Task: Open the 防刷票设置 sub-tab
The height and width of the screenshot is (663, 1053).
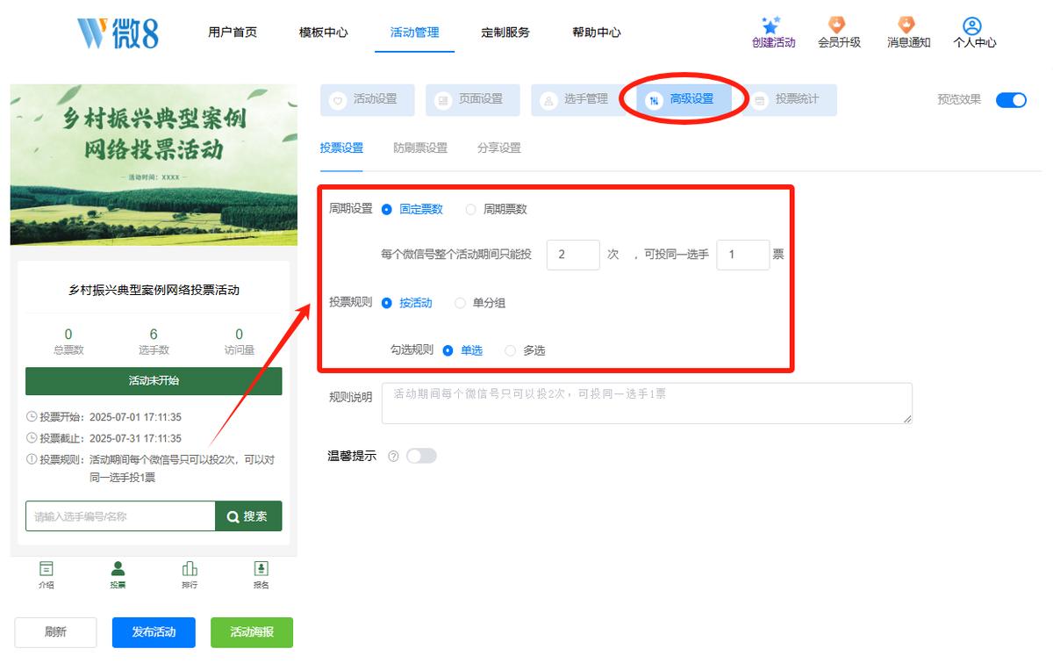Action: [x=420, y=148]
